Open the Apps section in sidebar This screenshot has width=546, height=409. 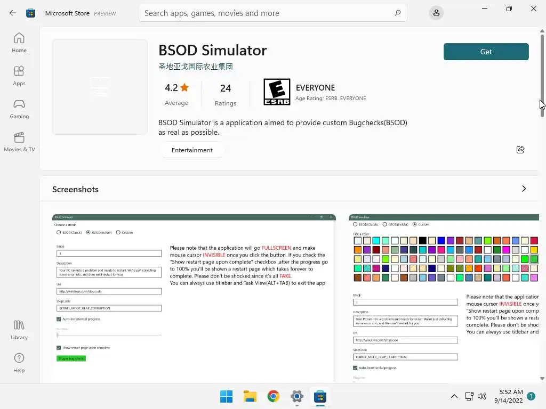click(x=19, y=76)
